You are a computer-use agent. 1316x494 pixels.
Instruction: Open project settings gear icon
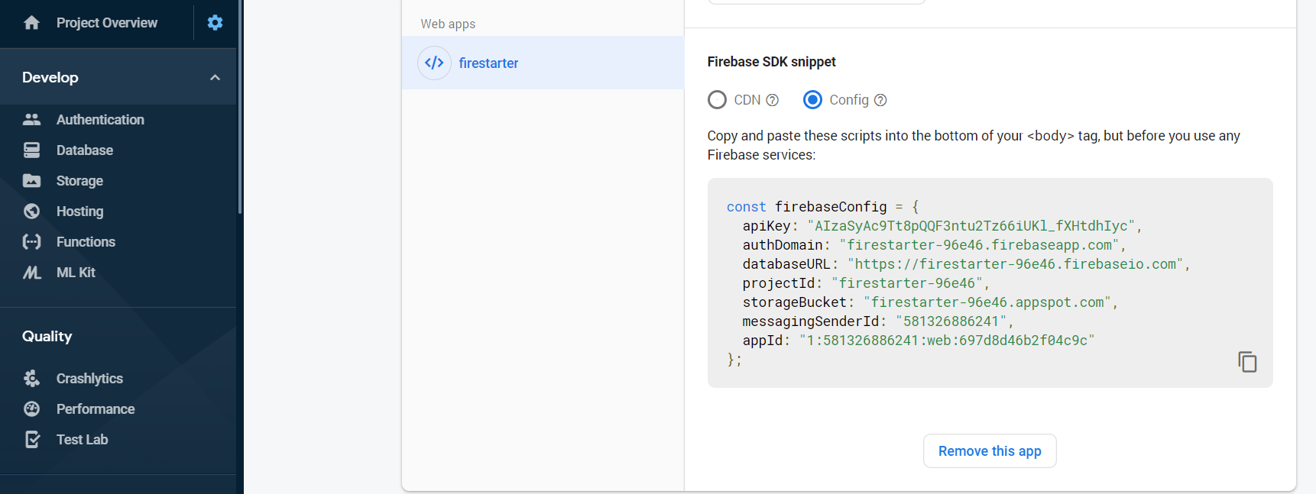(215, 23)
